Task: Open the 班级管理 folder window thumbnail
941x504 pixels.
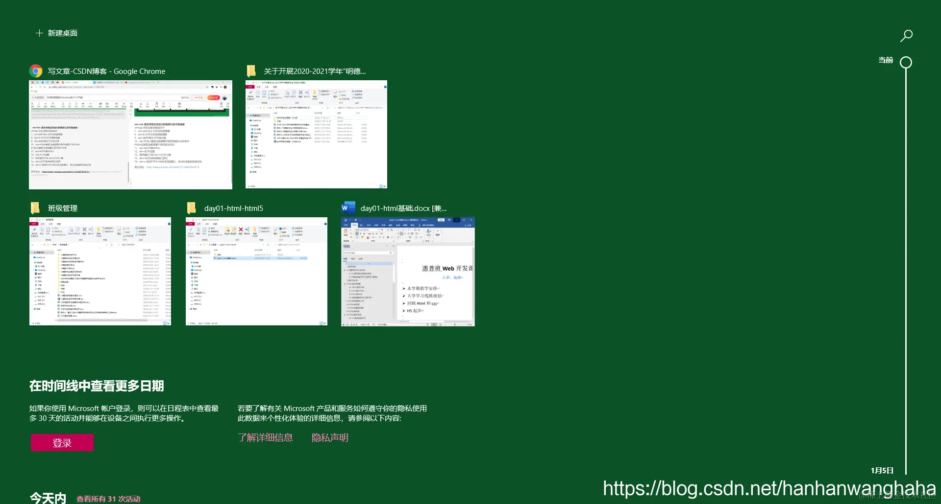Action: pyautogui.click(x=100, y=272)
